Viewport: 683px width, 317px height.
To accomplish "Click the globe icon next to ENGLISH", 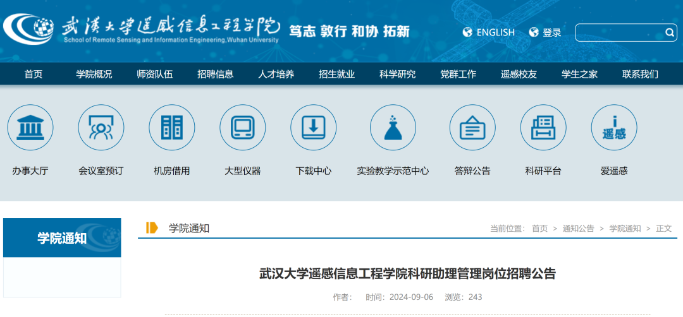I will 467,32.
